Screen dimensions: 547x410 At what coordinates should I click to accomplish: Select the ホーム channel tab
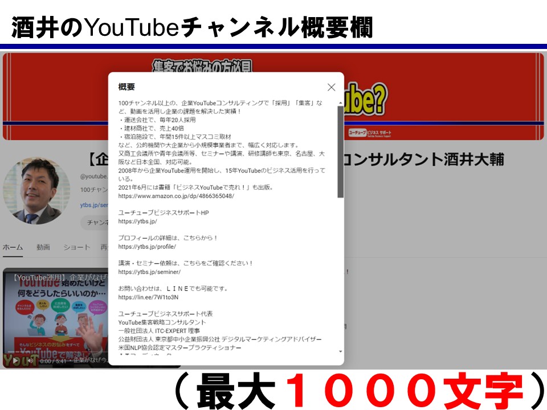coord(13,247)
